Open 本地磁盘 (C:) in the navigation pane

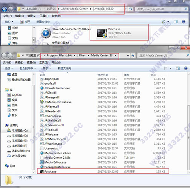[x=17, y=130]
